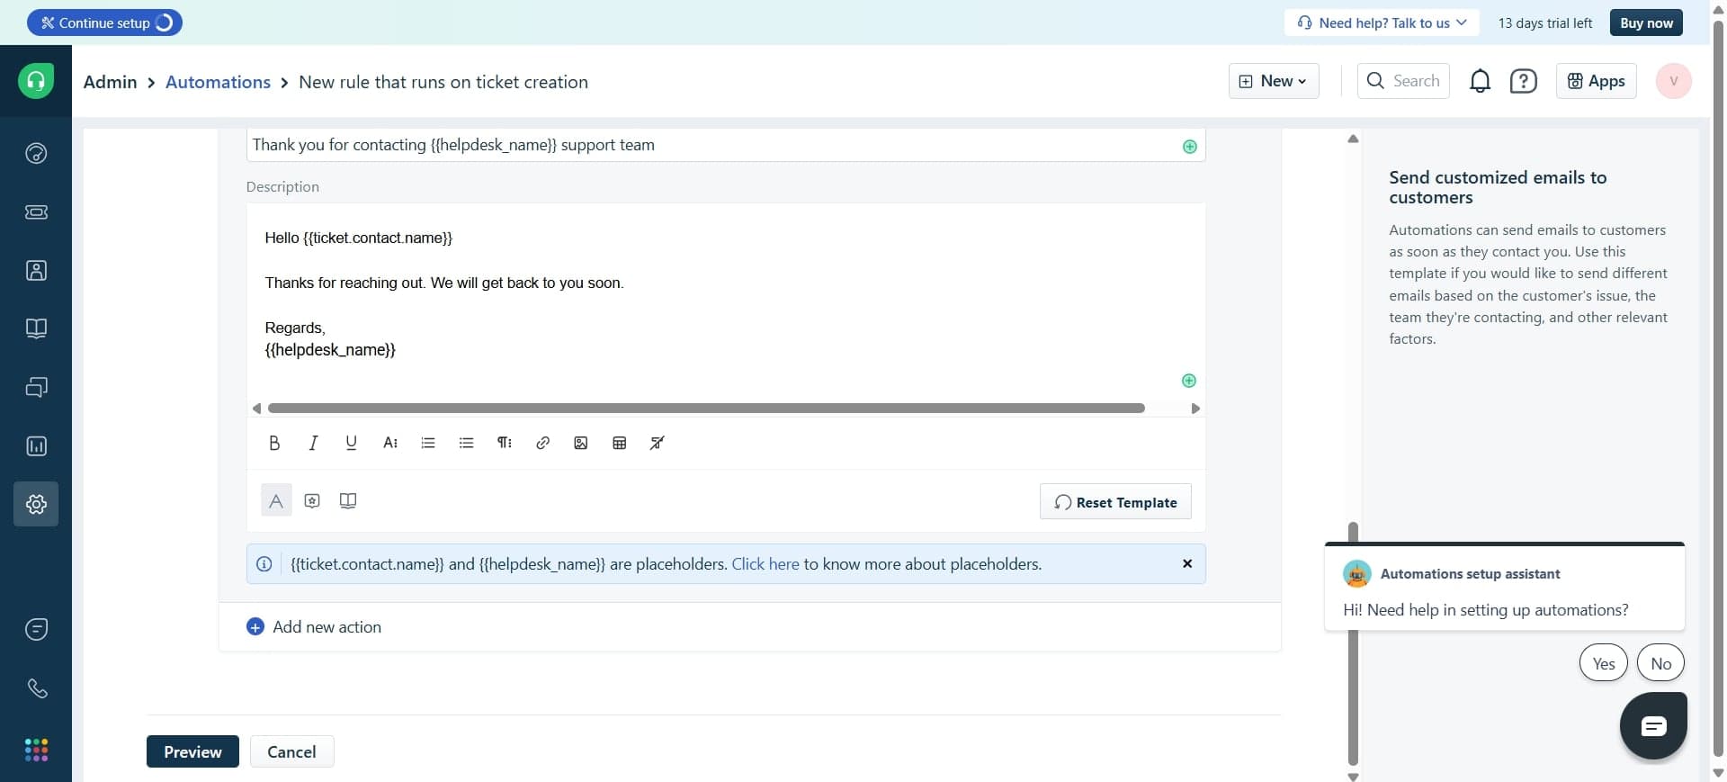Insert a link in the description
Image resolution: width=1727 pixels, height=782 pixels.
(x=542, y=443)
